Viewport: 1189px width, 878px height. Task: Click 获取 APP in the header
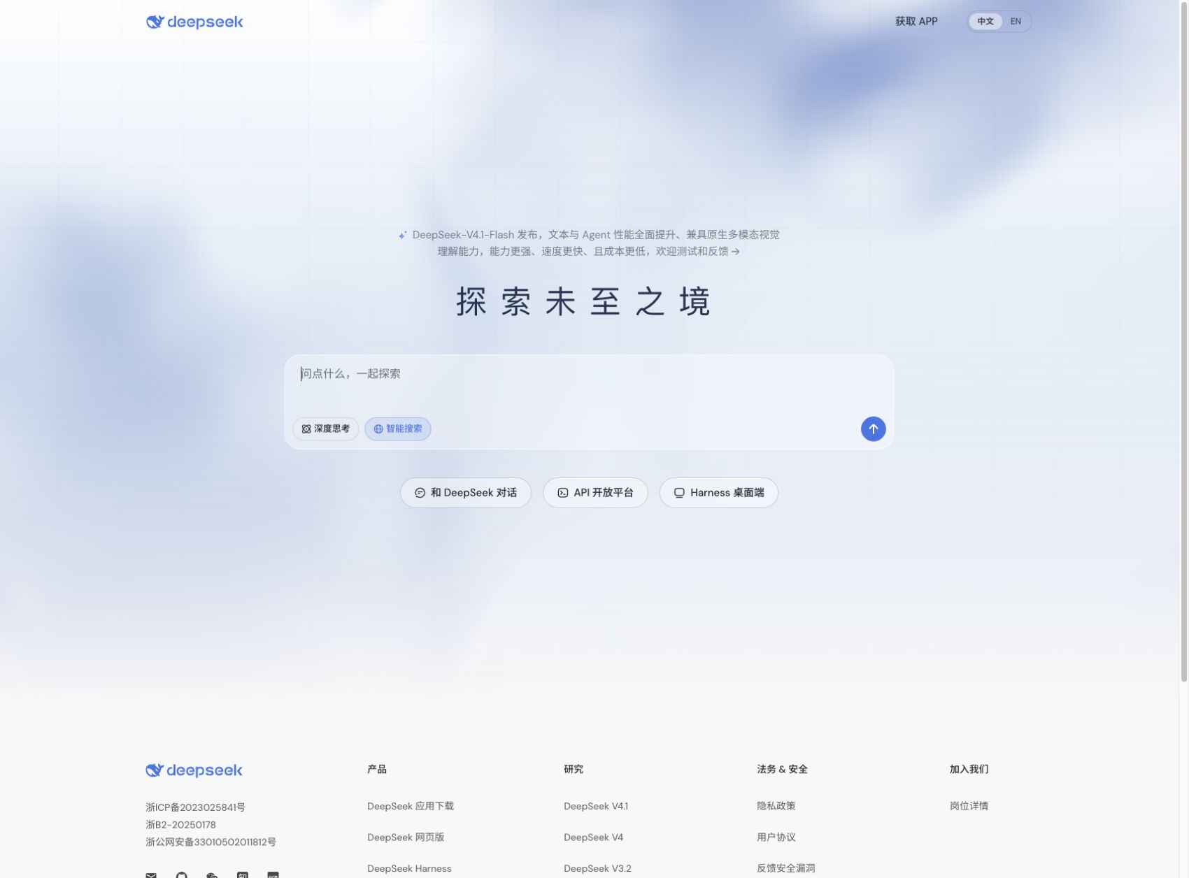pyautogui.click(x=916, y=22)
